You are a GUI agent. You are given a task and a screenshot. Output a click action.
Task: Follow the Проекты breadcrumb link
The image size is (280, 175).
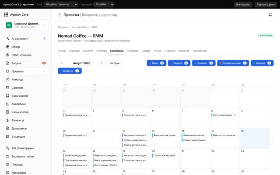[x=63, y=27]
